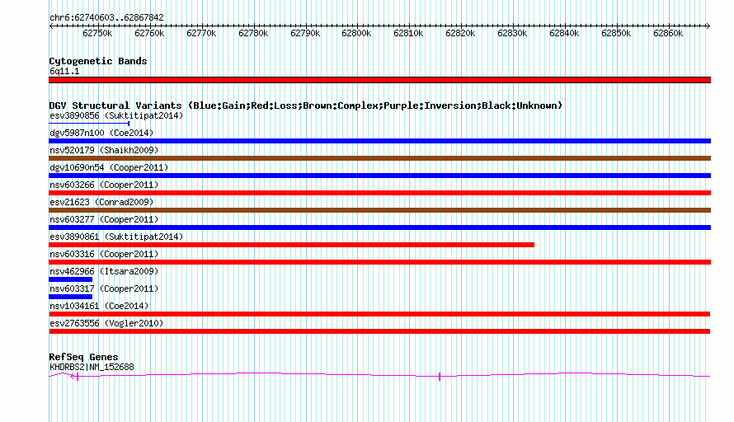Click the short blue nsv462966 gain bar

[x=70, y=279]
